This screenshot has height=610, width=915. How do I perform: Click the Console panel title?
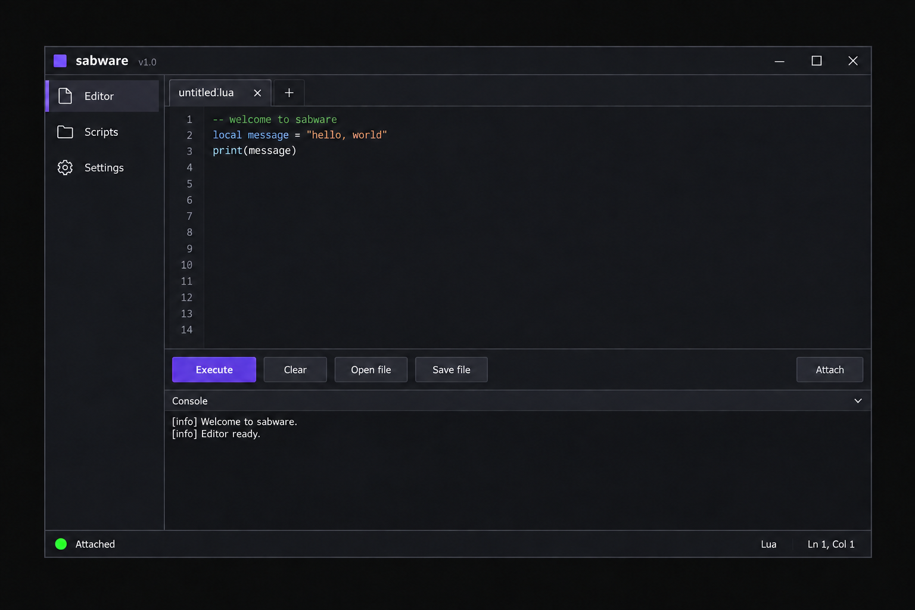point(190,401)
